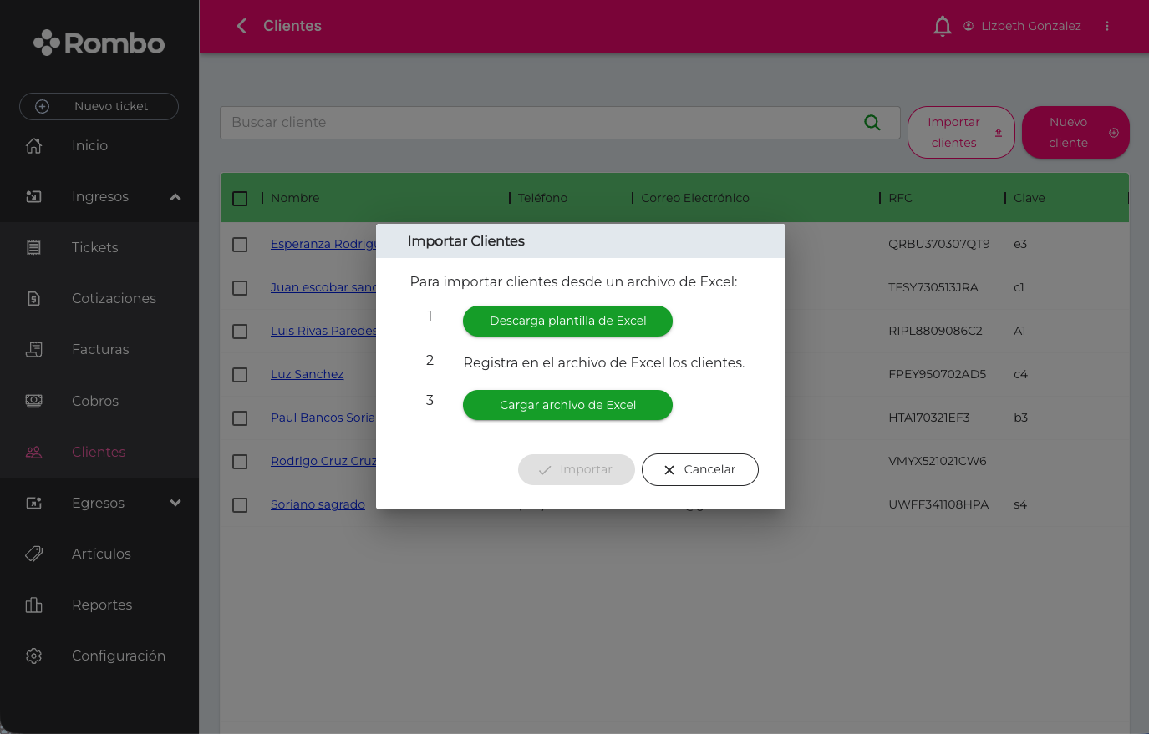Click the Configuración gear icon

[x=34, y=656]
